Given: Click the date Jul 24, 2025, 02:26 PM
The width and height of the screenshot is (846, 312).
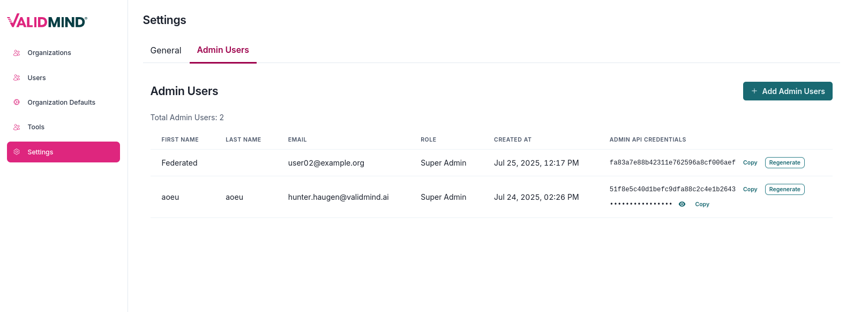Looking at the screenshot, I should tap(536, 197).
